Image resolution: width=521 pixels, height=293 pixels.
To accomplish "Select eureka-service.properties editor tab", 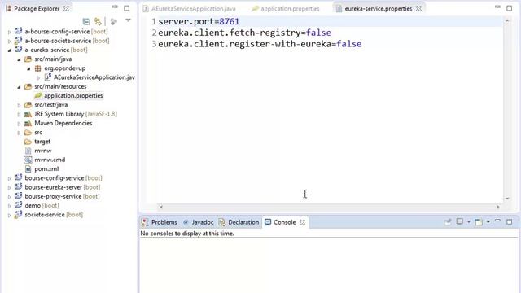I will (378, 9).
